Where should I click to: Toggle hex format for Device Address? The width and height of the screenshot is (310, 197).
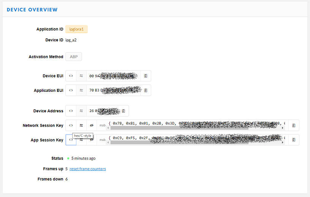pyautogui.click(x=71, y=111)
